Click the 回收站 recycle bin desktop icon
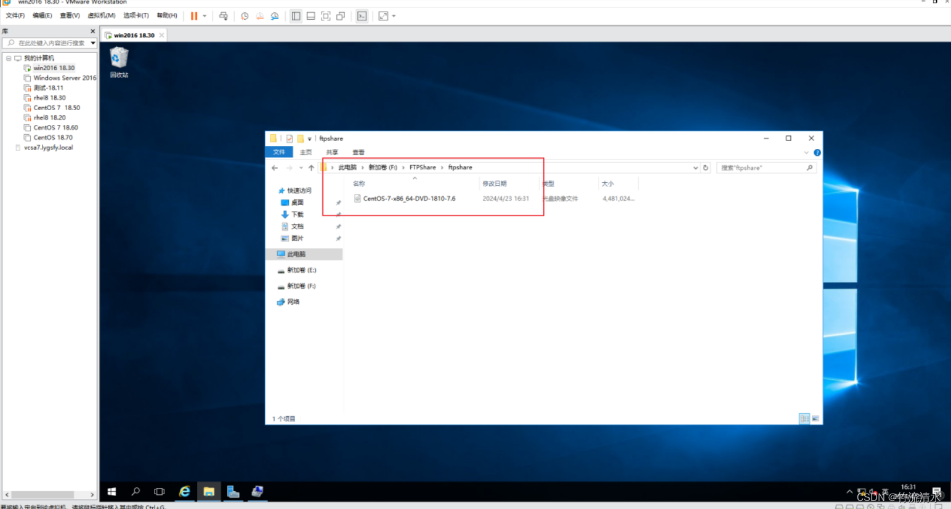 click(119, 63)
